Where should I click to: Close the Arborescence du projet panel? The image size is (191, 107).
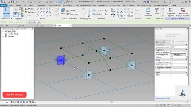click(33, 29)
